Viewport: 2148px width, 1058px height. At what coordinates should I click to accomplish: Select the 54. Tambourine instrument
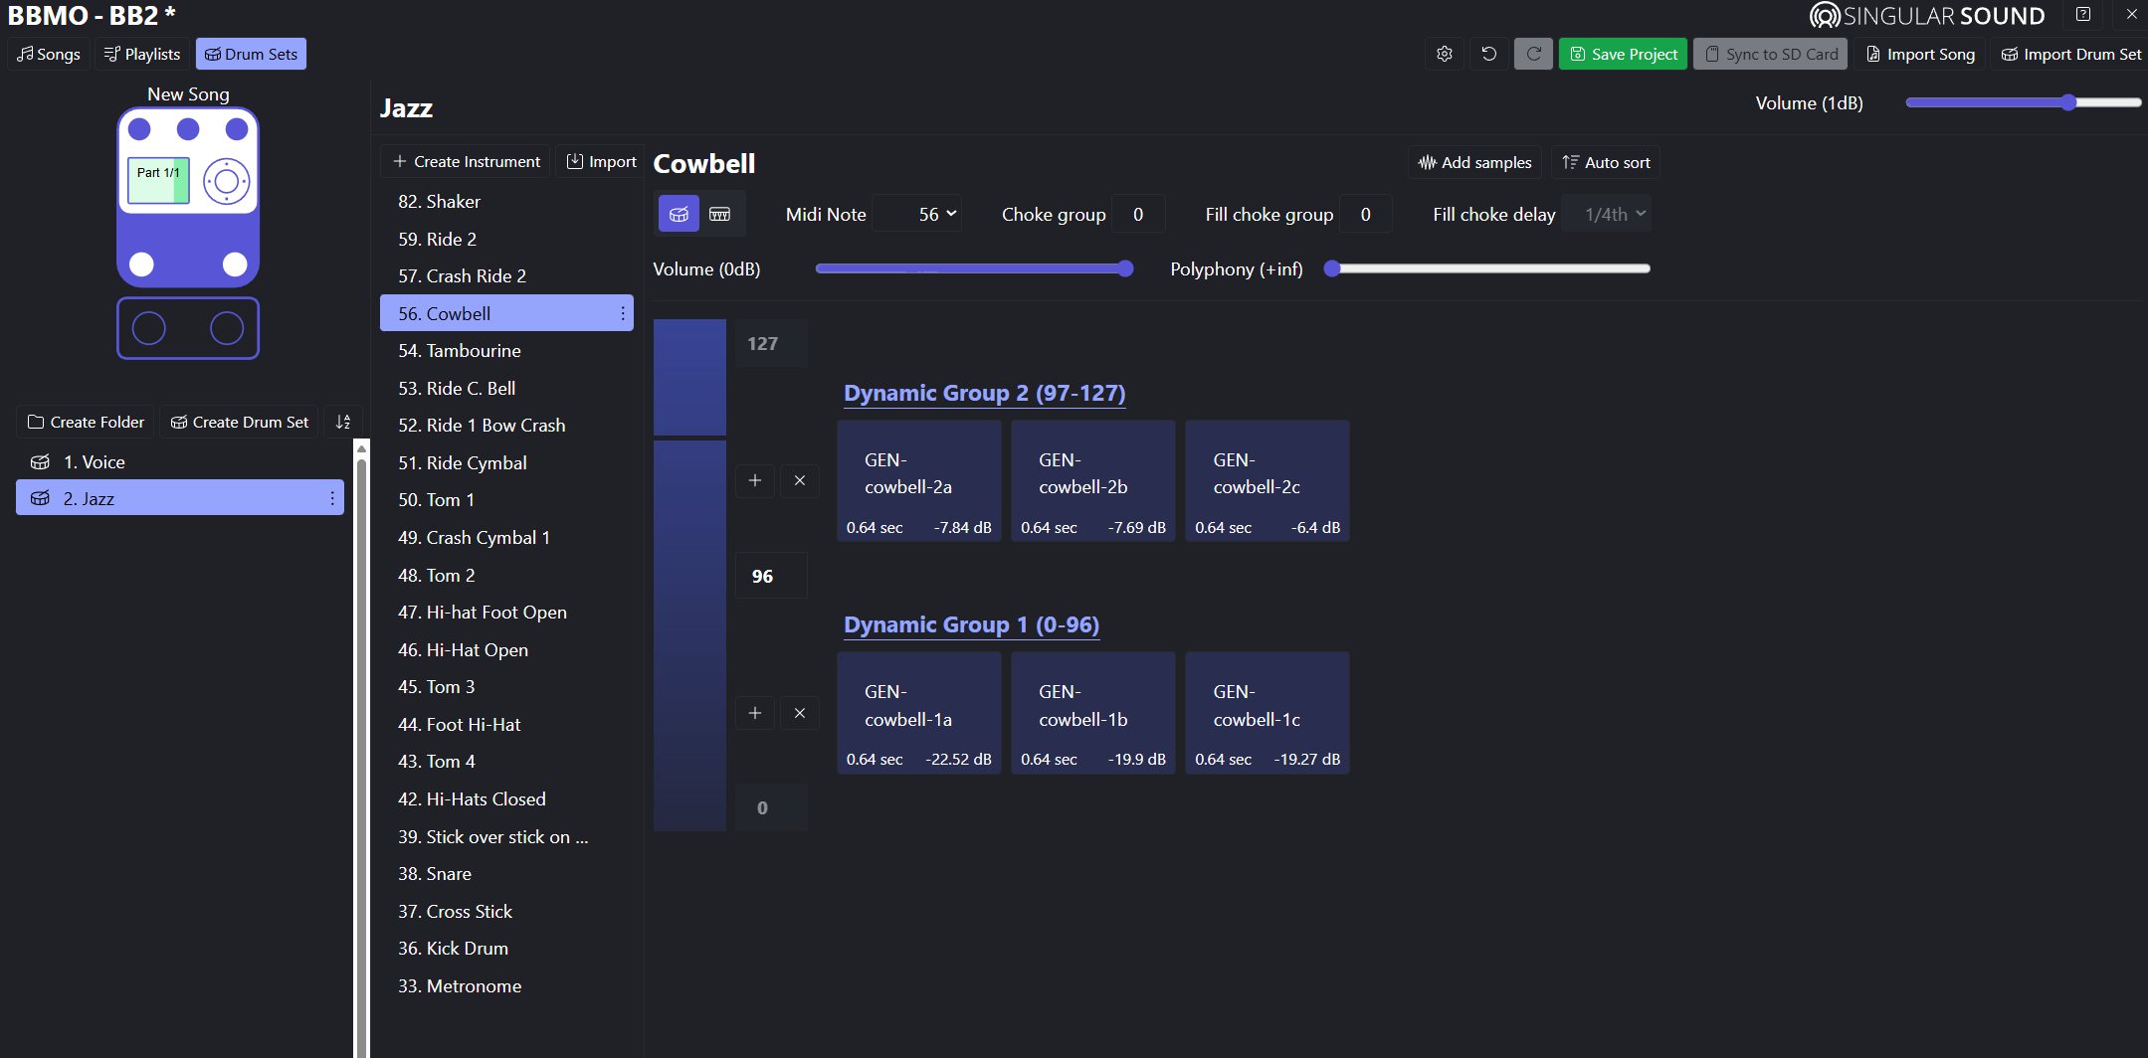click(506, 350)
